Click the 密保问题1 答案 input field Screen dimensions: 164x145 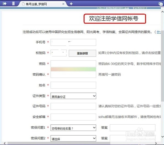pos(133,128)
